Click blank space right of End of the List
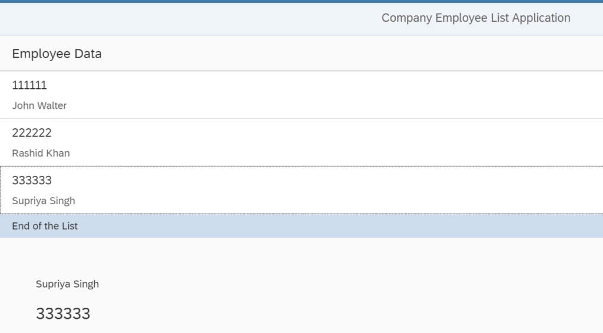This screenshot has width=603, height=333. (x=353, y=226)
